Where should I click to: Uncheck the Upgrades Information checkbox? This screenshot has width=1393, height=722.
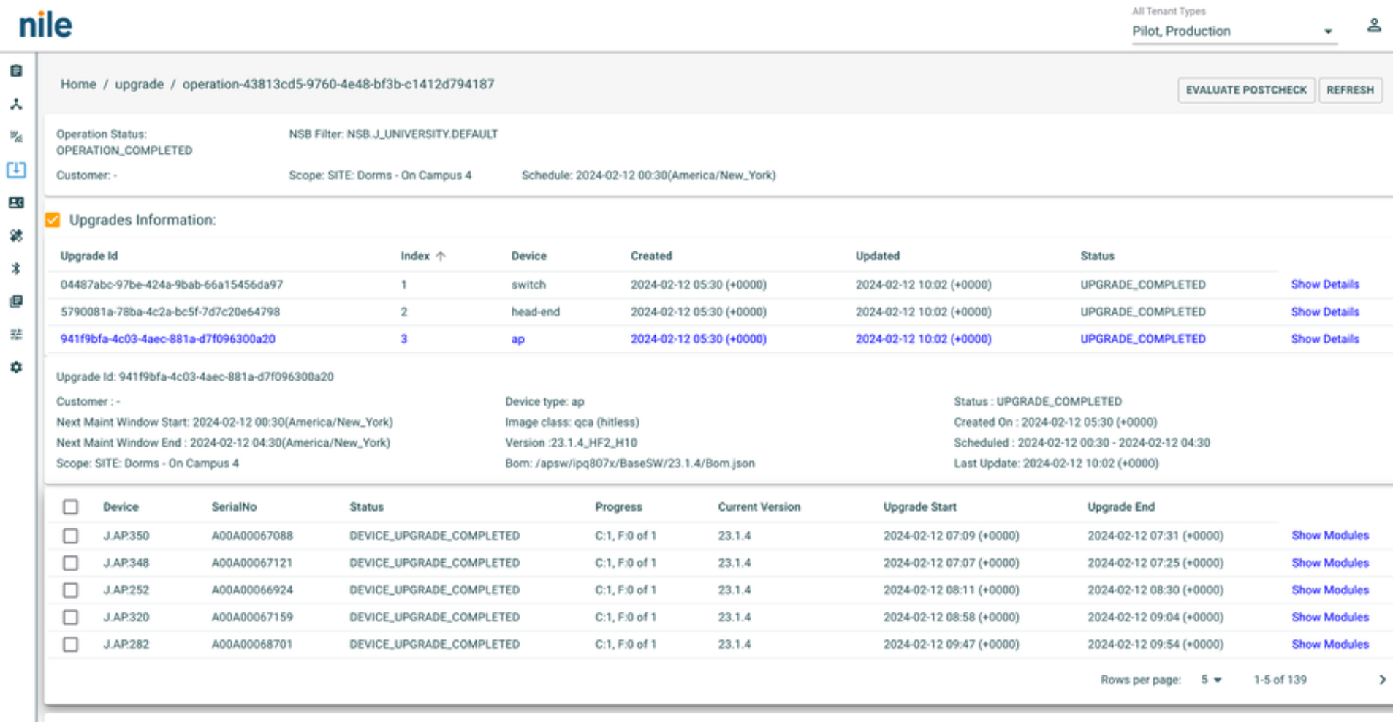pyautogui.click(x=53, y=220)
